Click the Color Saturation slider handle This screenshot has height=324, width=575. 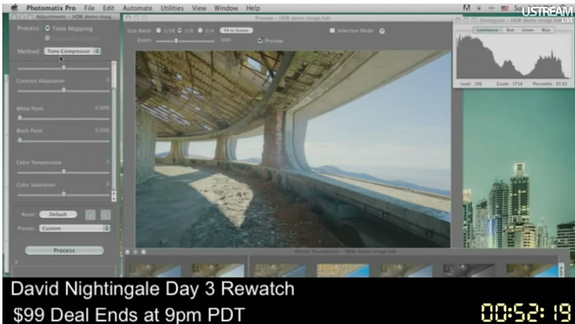tap(64, 194)
